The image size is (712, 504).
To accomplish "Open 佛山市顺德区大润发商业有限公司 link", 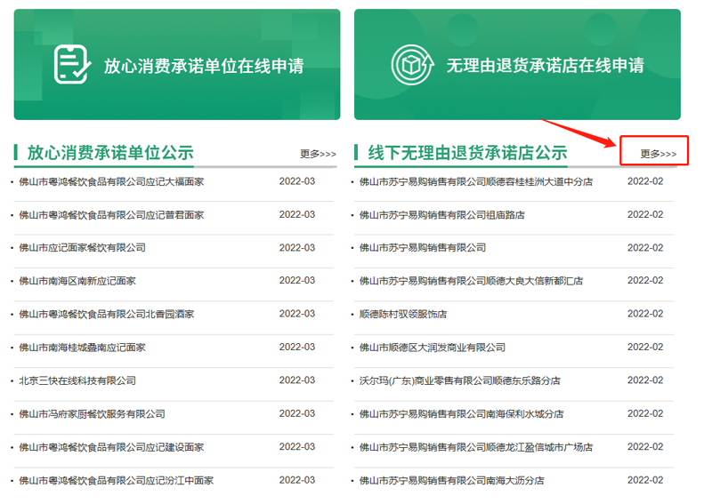I will click(x=432, y=348).
